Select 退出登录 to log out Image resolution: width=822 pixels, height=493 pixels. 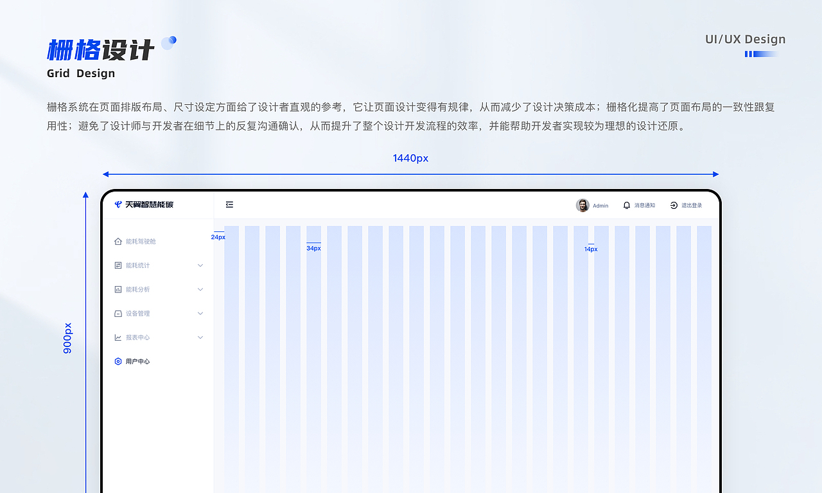(x=692, y=206)
